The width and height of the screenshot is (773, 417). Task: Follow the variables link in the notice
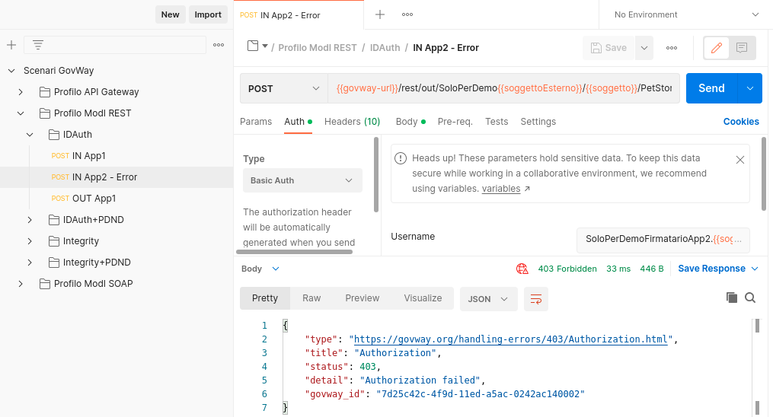(x=501, y=189)
